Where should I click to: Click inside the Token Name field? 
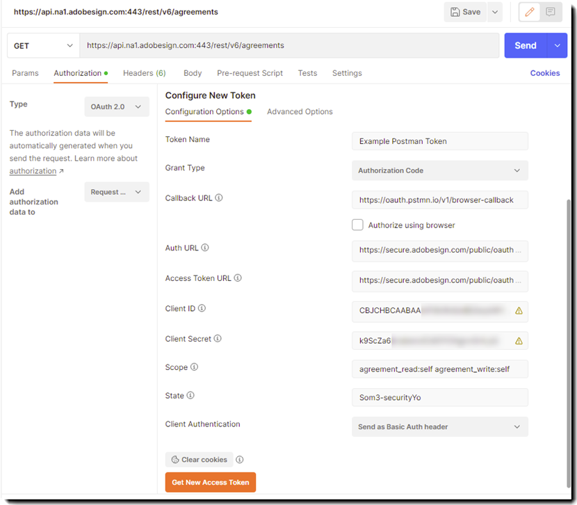pos(439,141)
